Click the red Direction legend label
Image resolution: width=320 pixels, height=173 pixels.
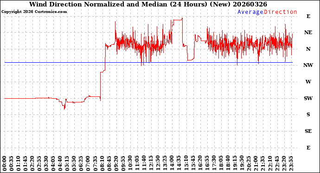point(281,12)
